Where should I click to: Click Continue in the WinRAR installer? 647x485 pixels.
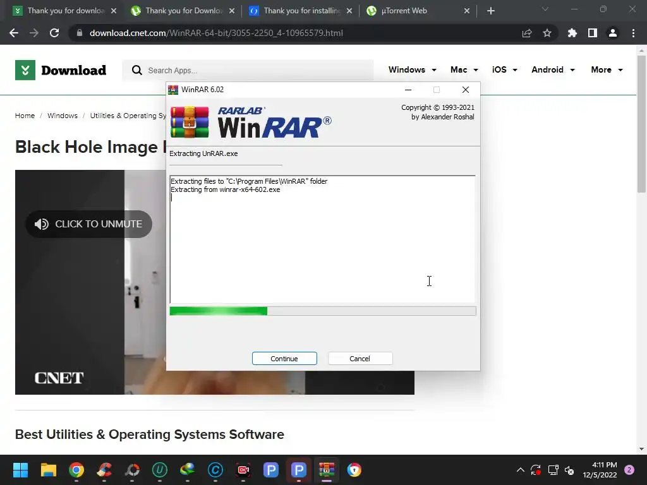coord(284,359)
